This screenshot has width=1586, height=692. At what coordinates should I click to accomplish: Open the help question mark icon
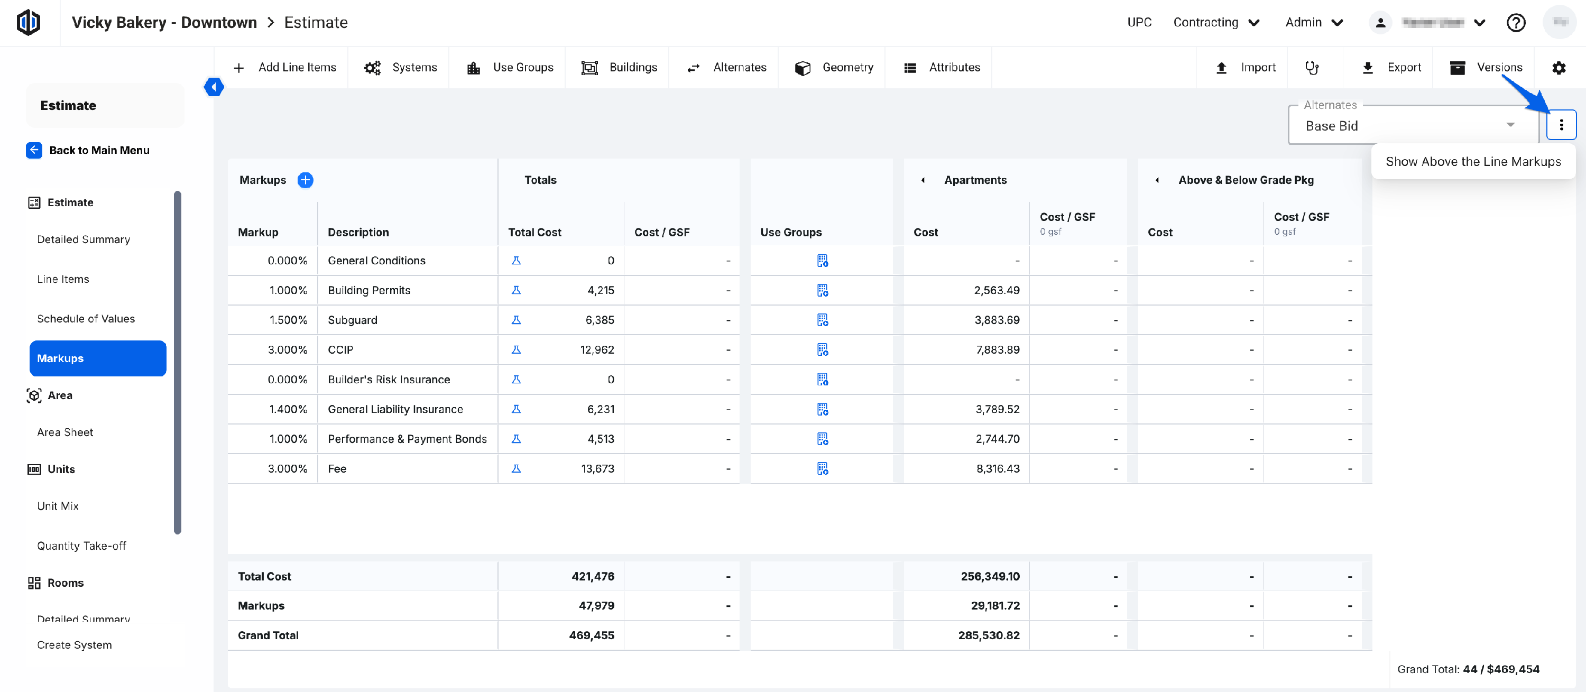coord(1515,23)
